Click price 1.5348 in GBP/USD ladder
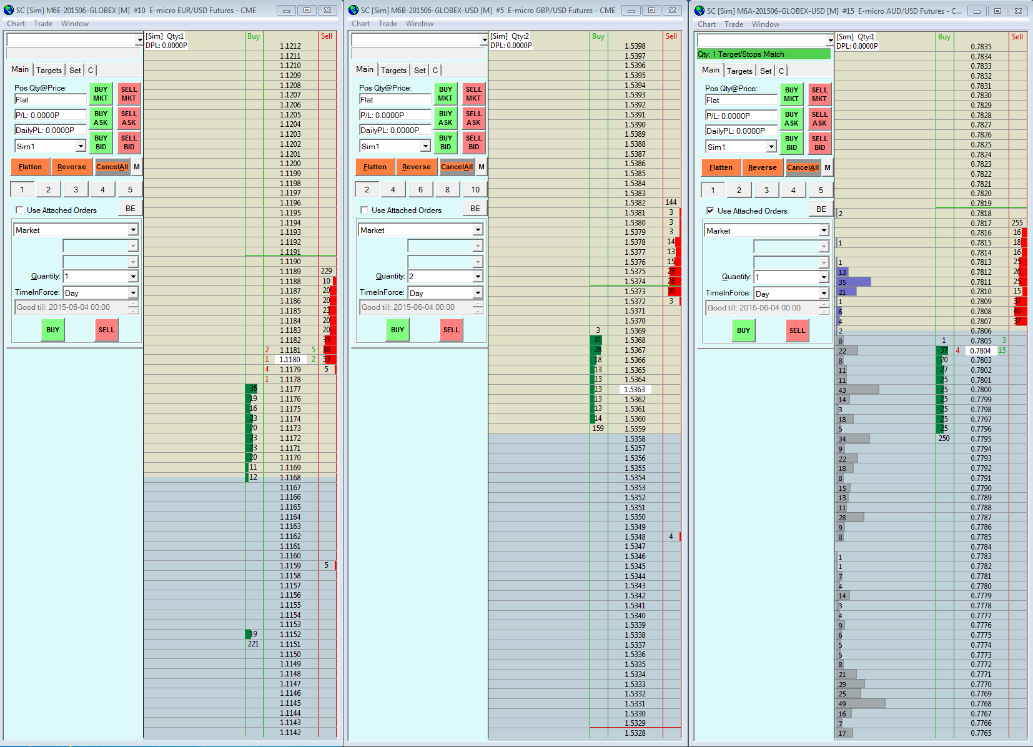This screenshot has height=747, width=1033. coord(635,537)
